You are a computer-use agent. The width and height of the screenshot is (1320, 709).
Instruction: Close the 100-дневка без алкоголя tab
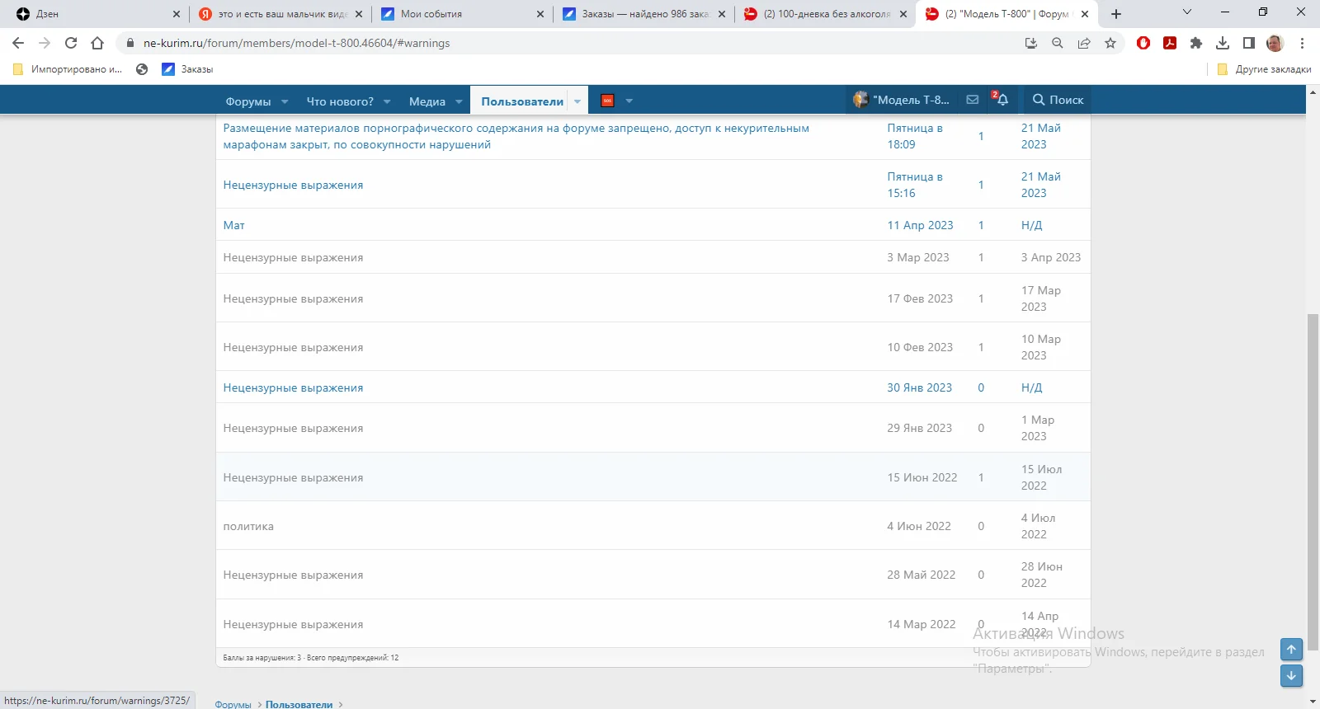[903, 14]
